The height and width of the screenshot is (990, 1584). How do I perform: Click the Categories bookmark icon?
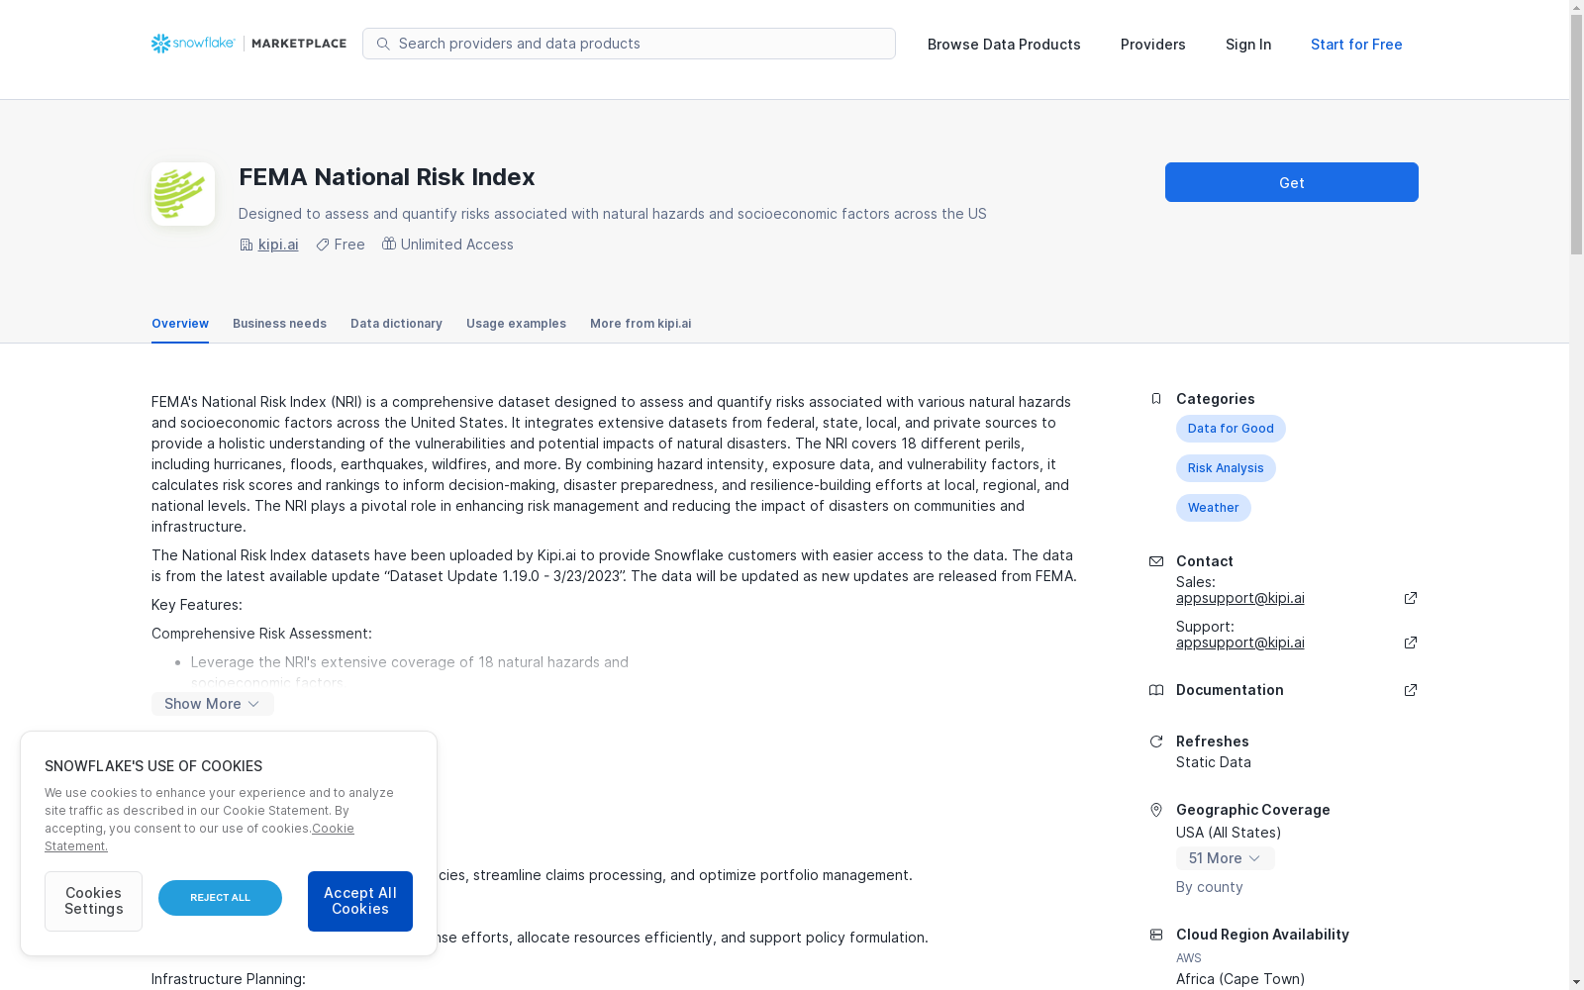point(1155,399)
